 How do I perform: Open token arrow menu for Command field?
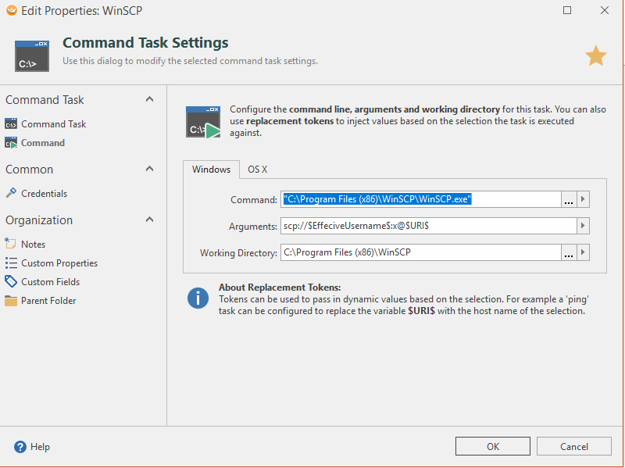click(583, 199)
